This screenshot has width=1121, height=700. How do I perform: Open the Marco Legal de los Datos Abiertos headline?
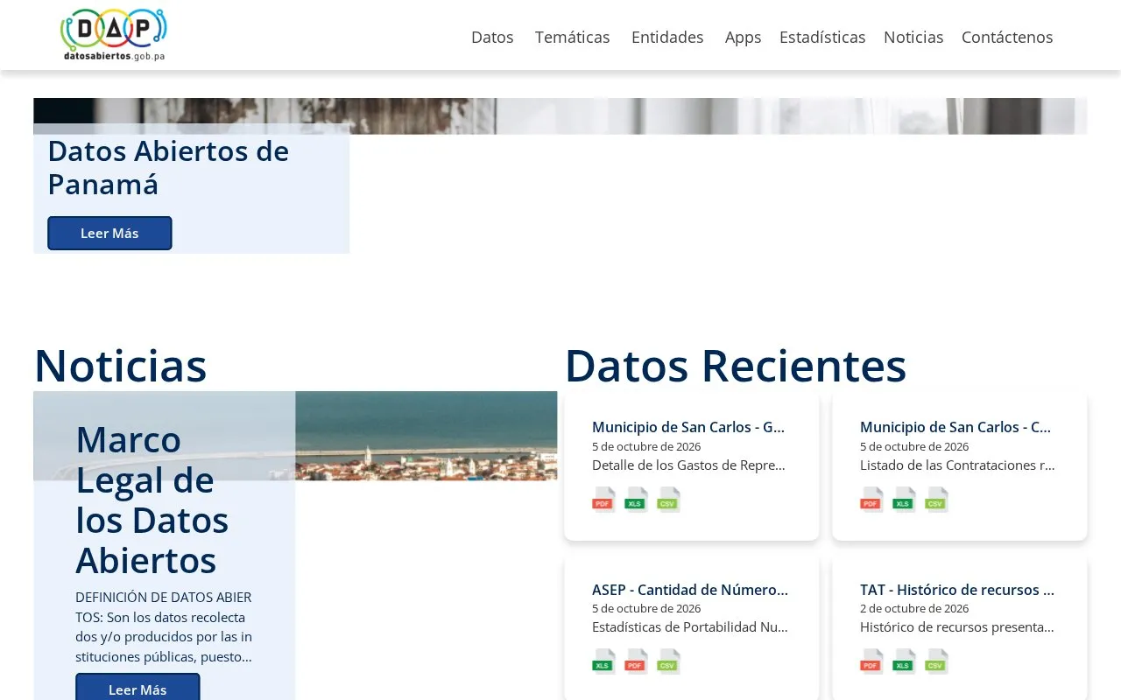[x=152, y=500]
